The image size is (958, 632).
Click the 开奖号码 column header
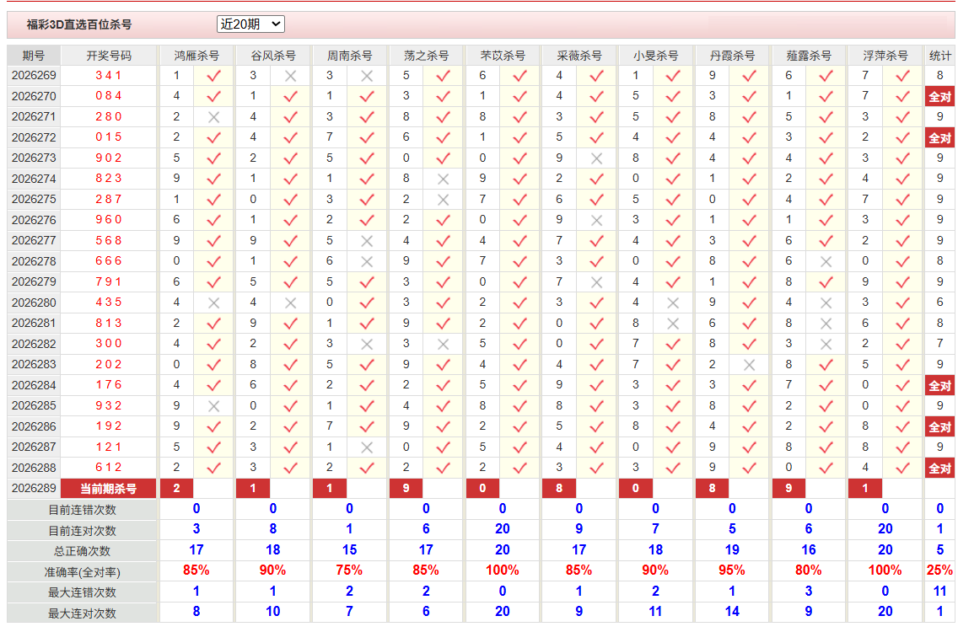point(109,56)
